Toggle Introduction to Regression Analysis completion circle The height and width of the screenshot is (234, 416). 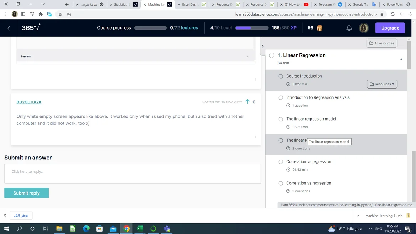coord(281,97)
